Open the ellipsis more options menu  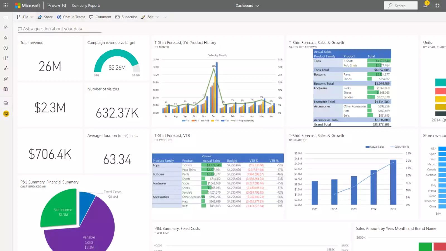pos(165,17)
